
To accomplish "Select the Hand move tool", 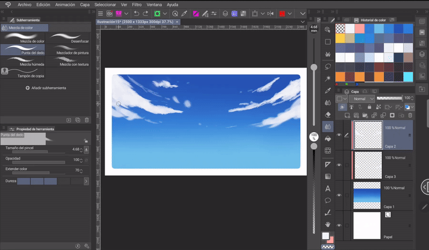I will tap(328, 225).
